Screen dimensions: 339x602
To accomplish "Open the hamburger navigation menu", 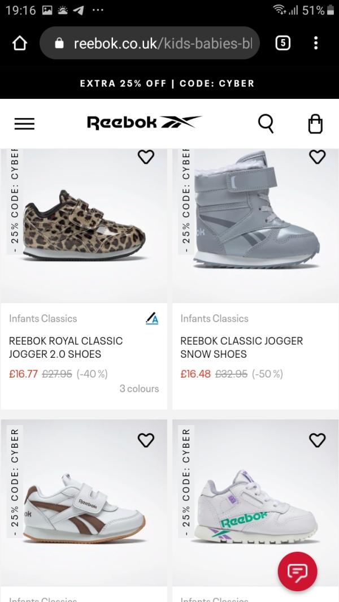I will pyautogui.click(x=24, y=123).
